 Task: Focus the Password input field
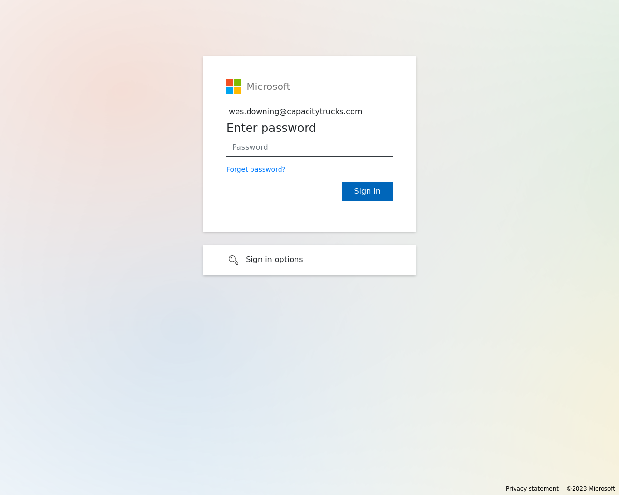(309, 147)
